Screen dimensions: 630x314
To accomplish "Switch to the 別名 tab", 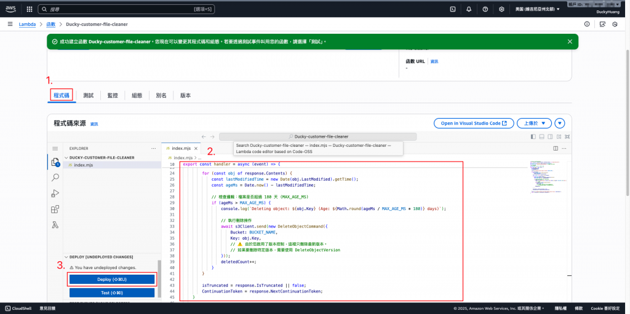I will [x=161, y=96].
